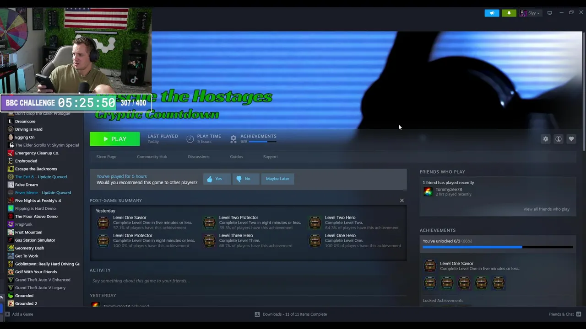The width and height of the screenshot is (586, 329).
Task: Click the achievements gear icon in header
Action: coord(233,138)
